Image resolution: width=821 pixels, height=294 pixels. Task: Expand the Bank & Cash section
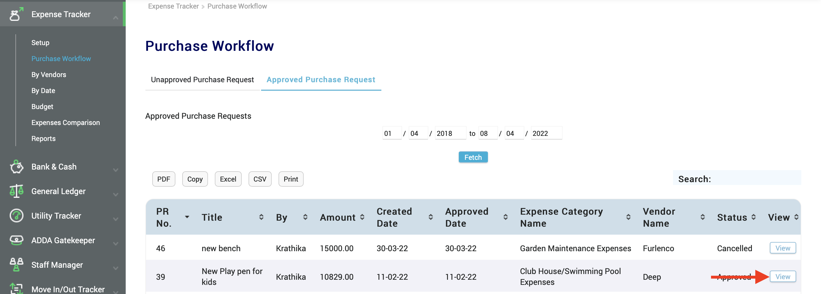pos(116,170)
